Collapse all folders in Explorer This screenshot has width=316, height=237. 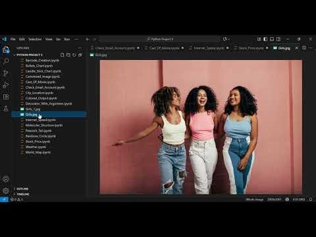pyautogui.click(x=80, y=55)
